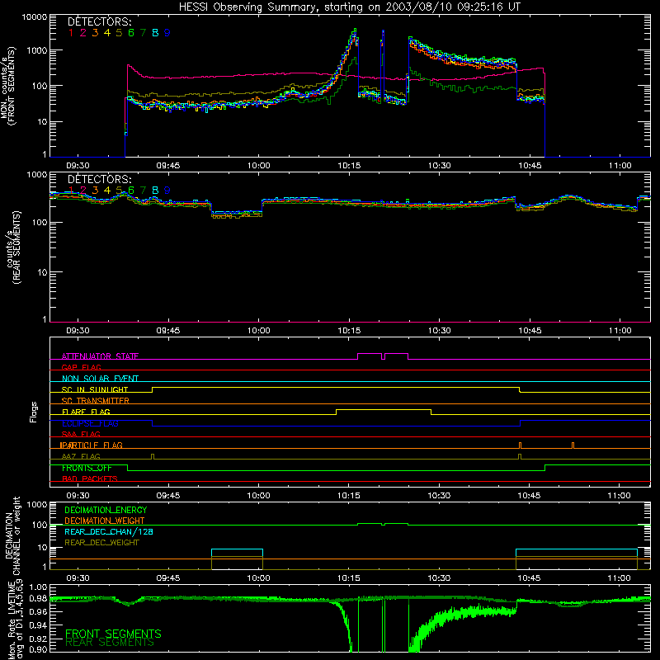
Task: Select detector 9 in front segments legend
Action: click(167, 33)
